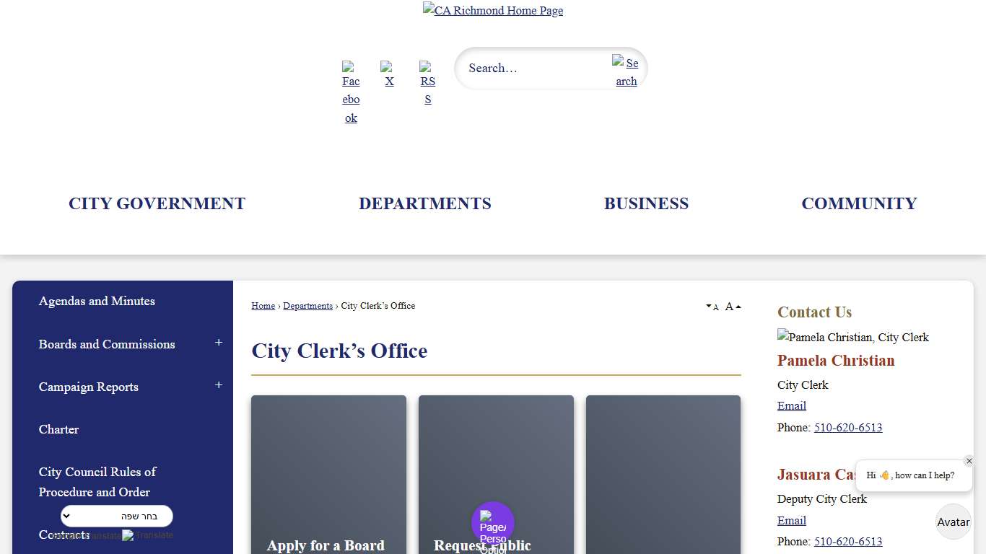The width and height of the screenshot is (986, 554).
Task: Open the COMMUNITY navigation menu
Action: [859, 203]
